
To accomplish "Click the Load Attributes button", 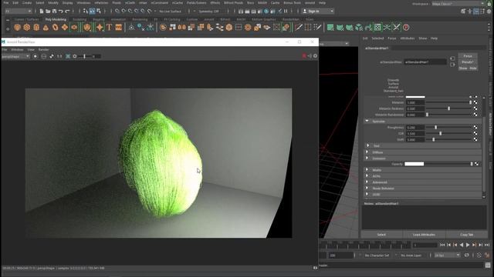I will click(424, 235).
